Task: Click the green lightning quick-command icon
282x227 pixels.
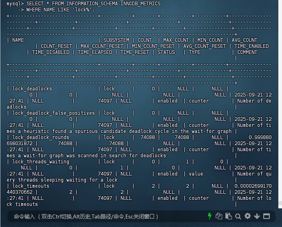Action: point(210,216)
